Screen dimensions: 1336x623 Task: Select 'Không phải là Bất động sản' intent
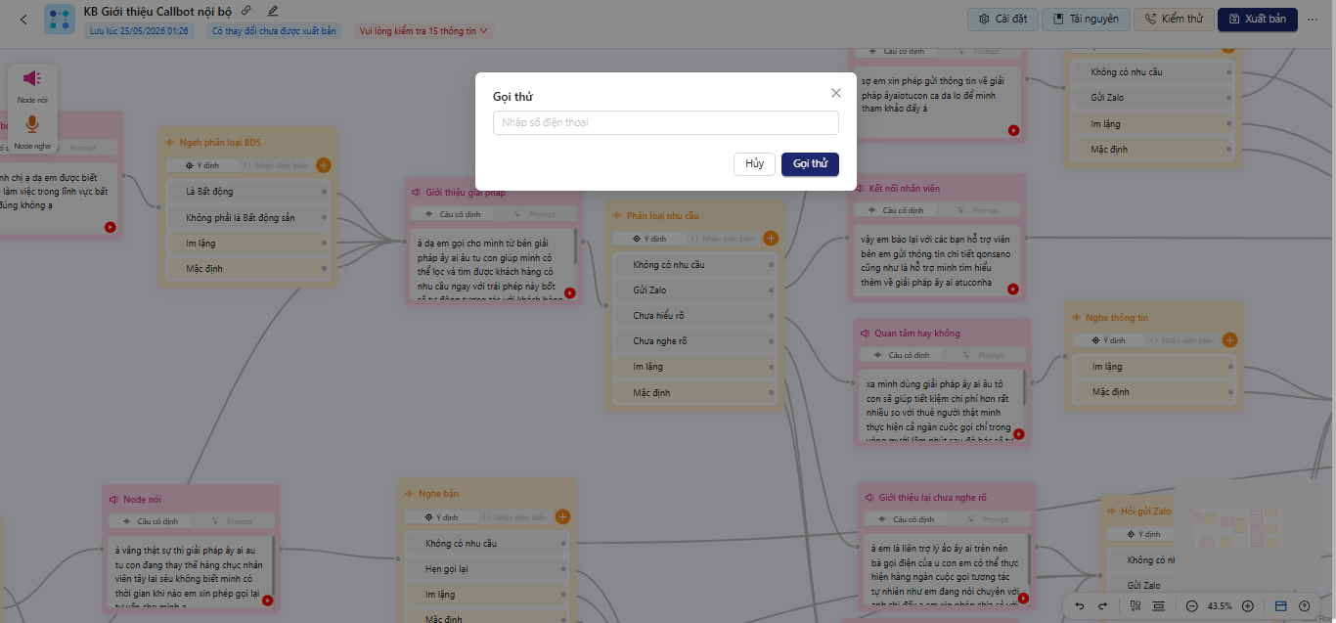(x=247, y=217)
